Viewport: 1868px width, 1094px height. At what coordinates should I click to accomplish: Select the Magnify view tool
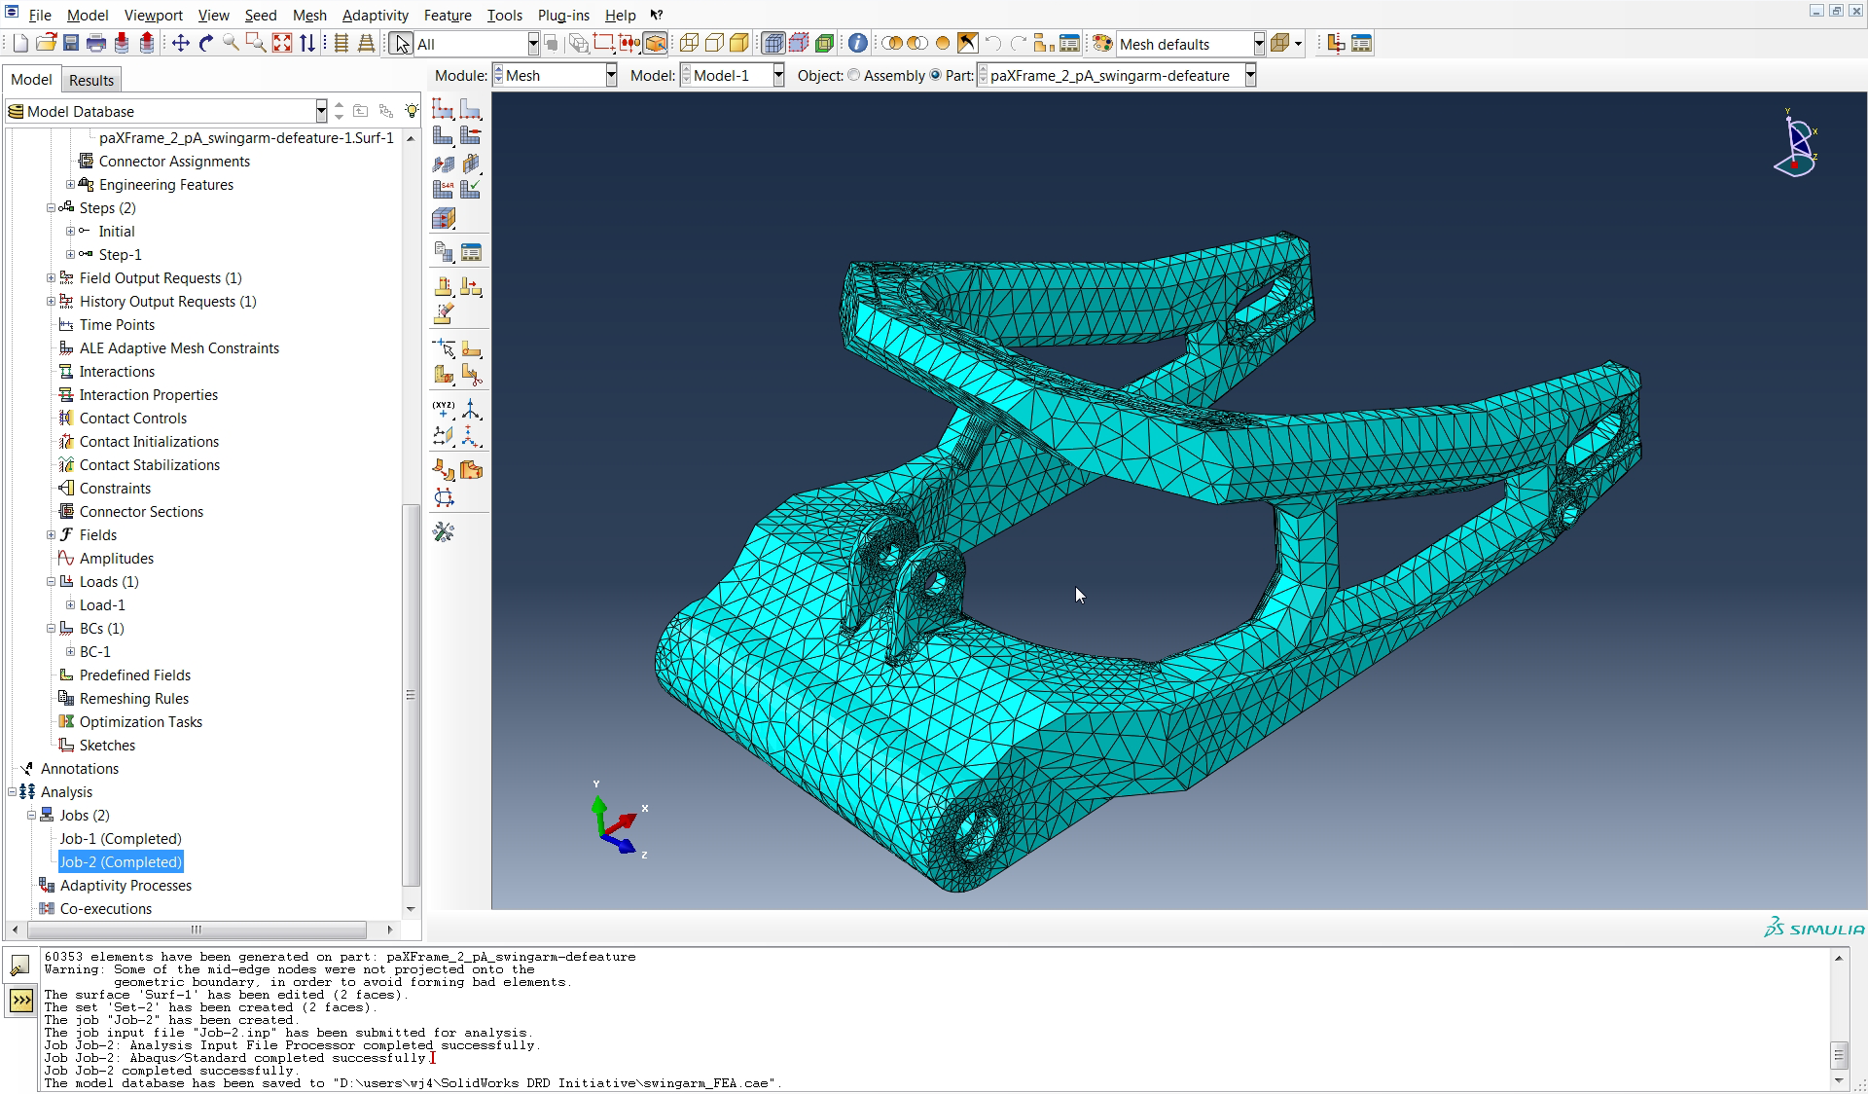(x=232, y=43)
